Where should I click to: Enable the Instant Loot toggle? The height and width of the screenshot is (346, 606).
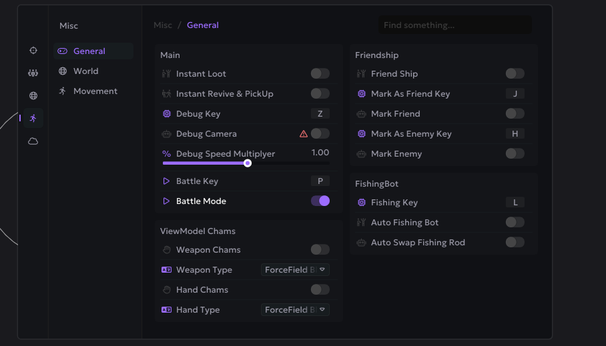320,74
